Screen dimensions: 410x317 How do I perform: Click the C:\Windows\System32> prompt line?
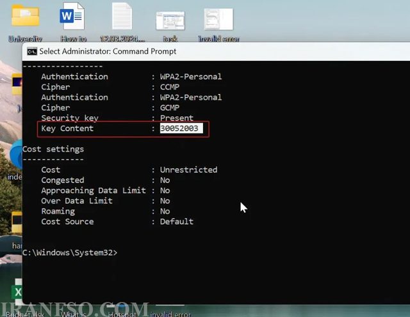[70, 252]
